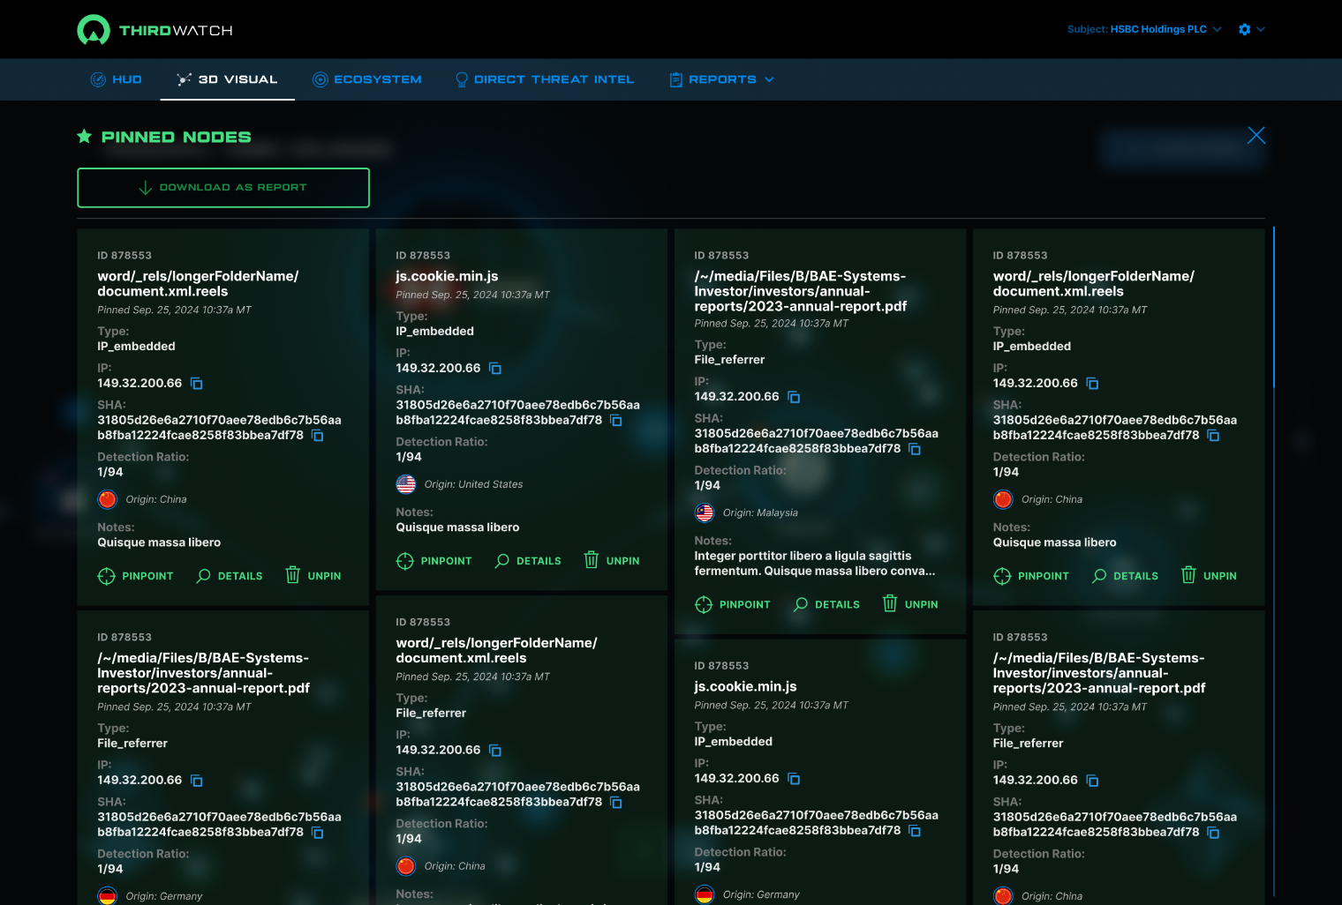1342x905 pixels.
Task: Copy the IP in the Malaysia origin card
Action: 794,397
